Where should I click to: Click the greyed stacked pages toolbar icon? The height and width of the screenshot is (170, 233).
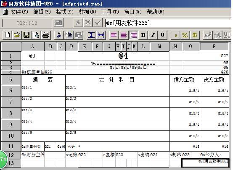click(x=217, y=35)
